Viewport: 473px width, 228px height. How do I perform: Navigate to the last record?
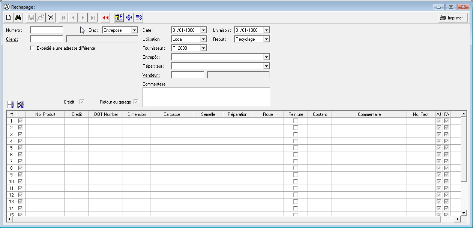pyautogui.click(x=92, y=17)
